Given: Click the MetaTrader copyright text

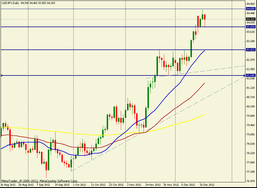Looking at the screenshot, I should pyautogui.click(x=39, y=181).
